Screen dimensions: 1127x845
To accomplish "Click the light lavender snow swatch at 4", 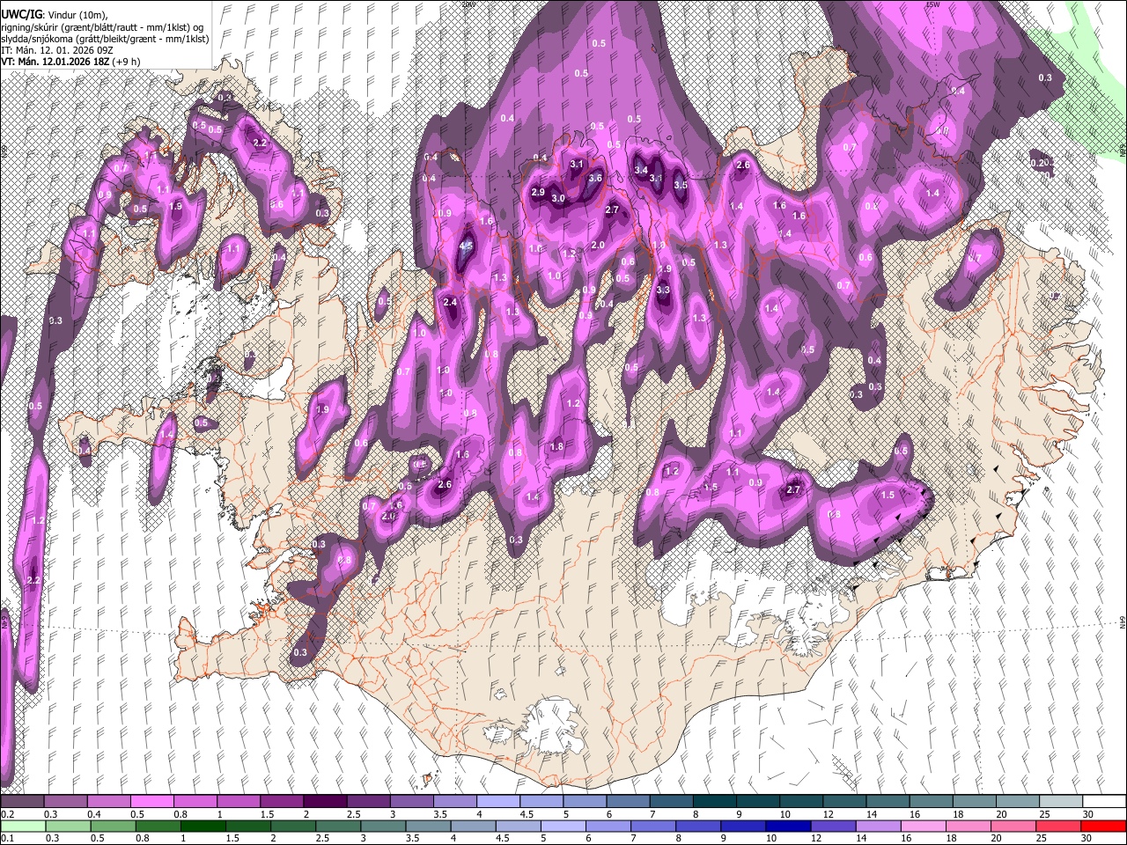I will [x=498, y=802].
